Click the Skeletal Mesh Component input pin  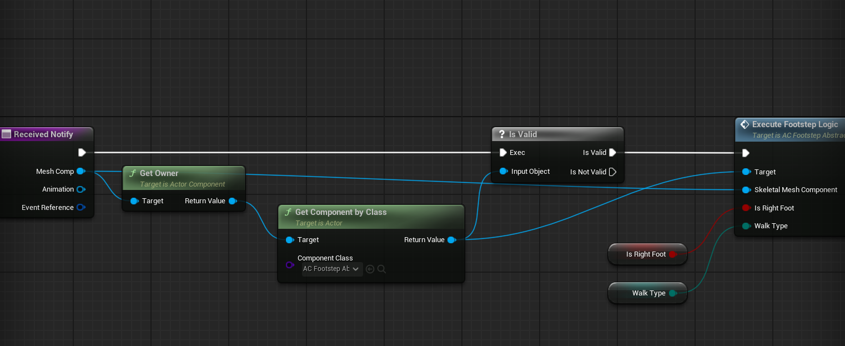746,190
